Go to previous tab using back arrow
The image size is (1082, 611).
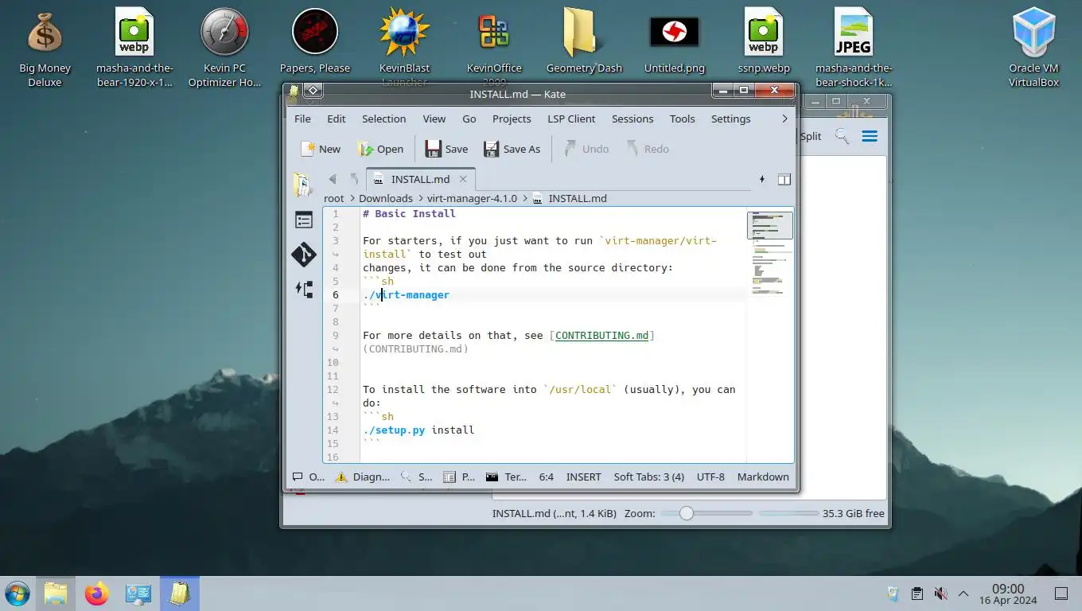click(x=333, y=179)
